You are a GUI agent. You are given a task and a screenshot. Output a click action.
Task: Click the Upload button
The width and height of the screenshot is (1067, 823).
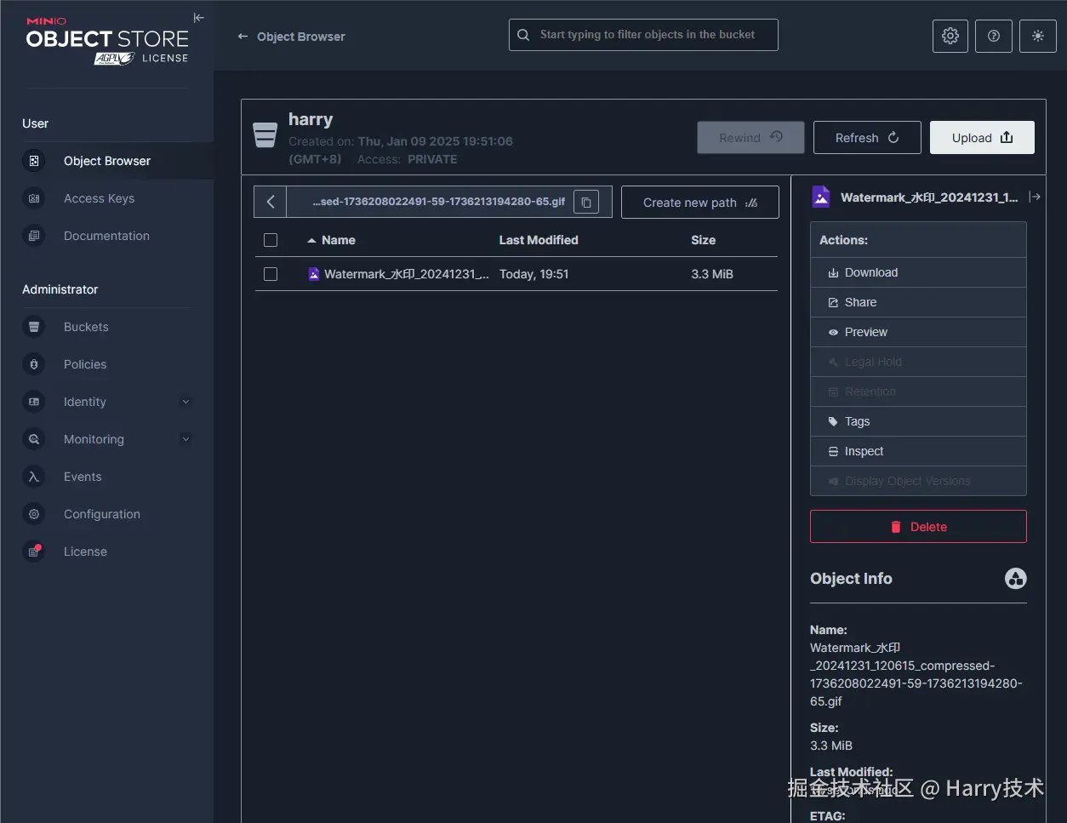(x=982, y=138)
